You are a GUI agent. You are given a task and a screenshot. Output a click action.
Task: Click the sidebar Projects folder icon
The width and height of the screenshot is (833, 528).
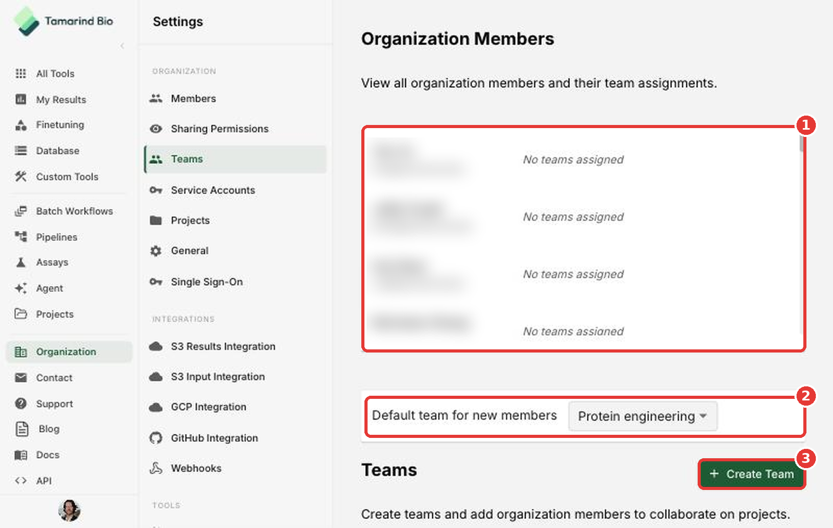tap(21, 314)
